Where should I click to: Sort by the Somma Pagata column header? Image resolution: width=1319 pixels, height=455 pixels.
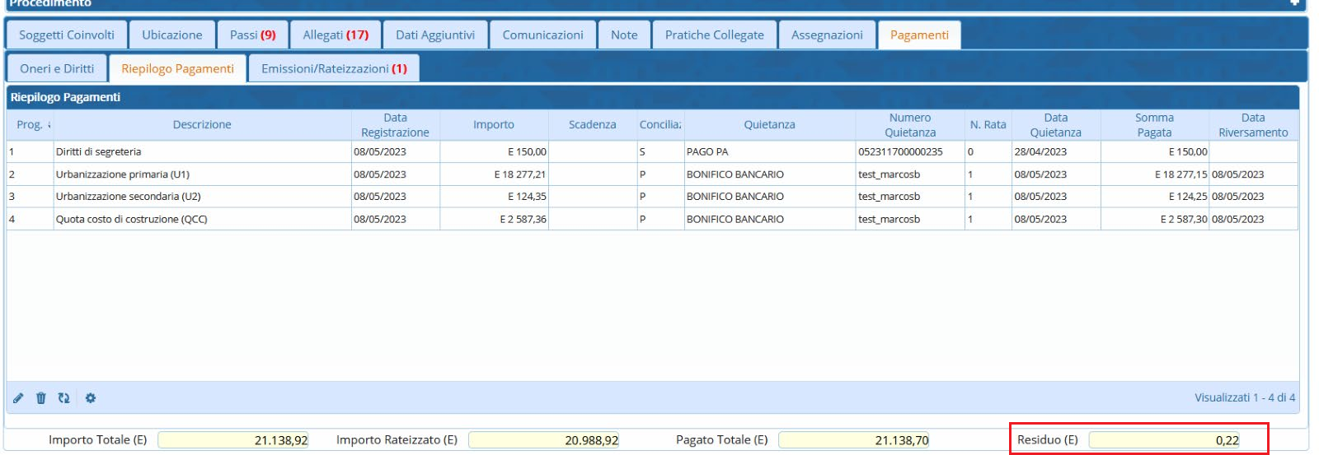[x=1153, y=125]
